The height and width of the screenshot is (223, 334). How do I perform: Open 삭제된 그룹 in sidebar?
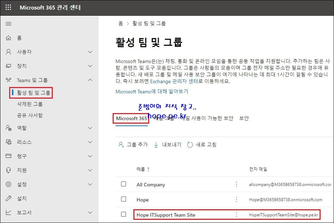click(30, 104)
